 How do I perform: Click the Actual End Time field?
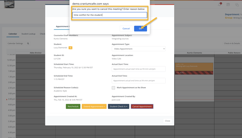[x=139, y=81]
